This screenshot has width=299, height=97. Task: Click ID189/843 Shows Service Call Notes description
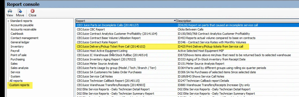coord(201,76)
